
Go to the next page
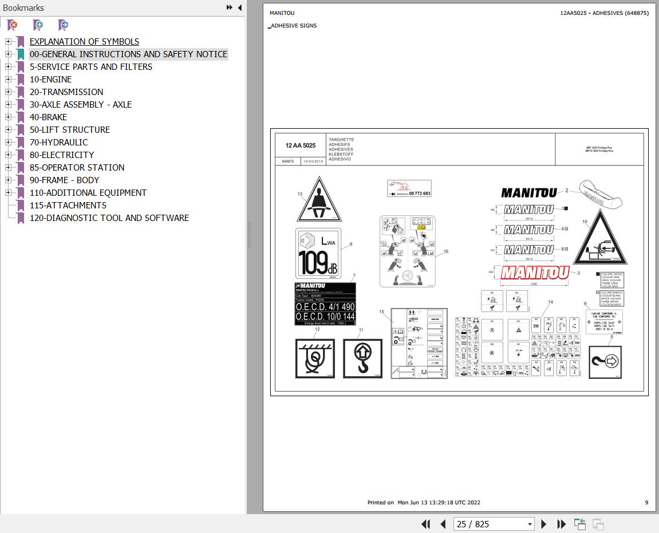(543, 524)
